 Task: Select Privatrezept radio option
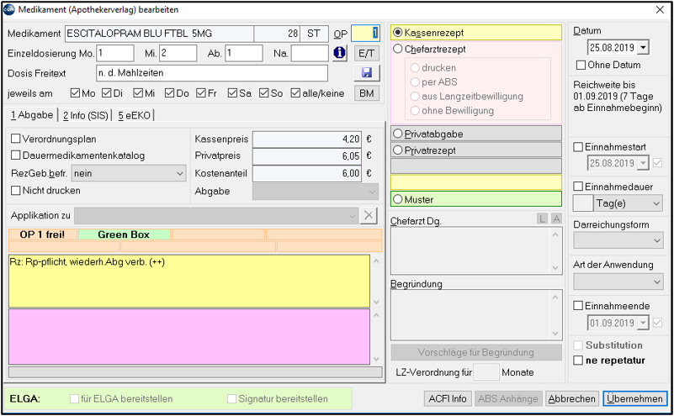[398, 150]
